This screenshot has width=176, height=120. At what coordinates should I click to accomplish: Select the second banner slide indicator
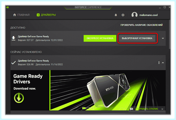point(88,108)
